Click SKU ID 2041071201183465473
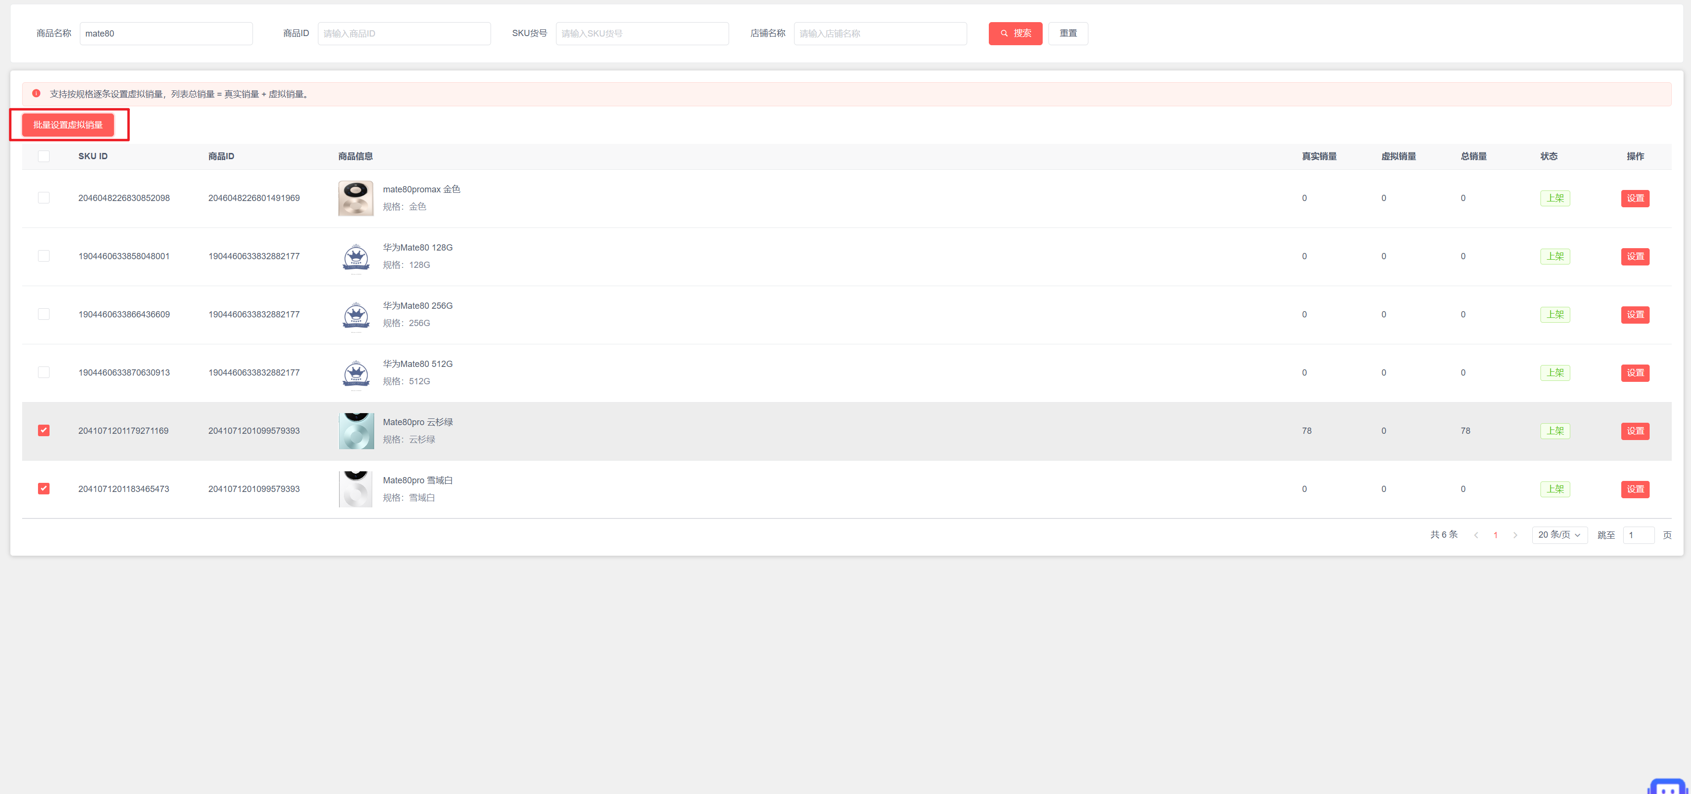The height and width of the screenshot is (794, 1691). coord(124,489)
